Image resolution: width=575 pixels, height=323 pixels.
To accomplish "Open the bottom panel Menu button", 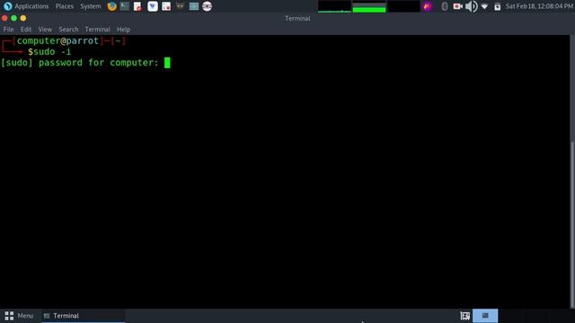I will point(19,316).
